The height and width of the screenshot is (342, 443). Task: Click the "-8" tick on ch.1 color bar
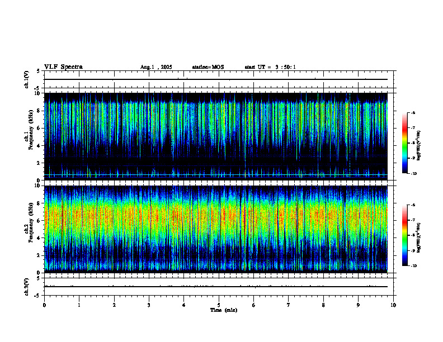coord(413,143)
